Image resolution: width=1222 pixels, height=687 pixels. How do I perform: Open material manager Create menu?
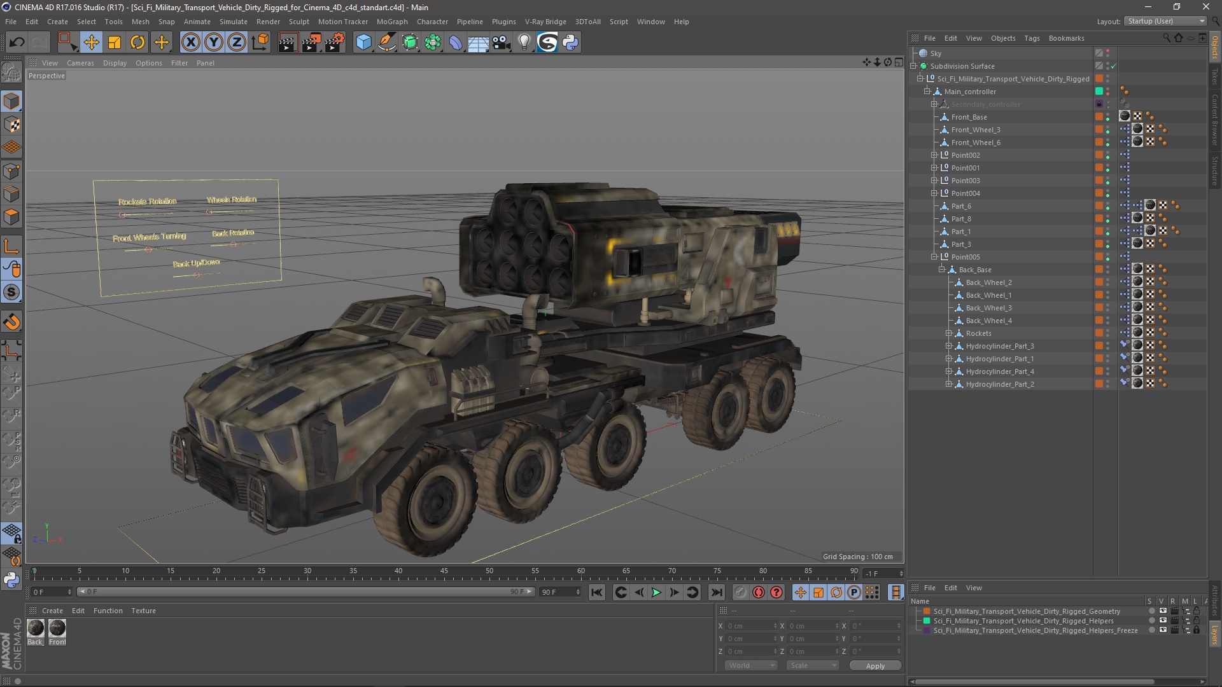point(52,611)
